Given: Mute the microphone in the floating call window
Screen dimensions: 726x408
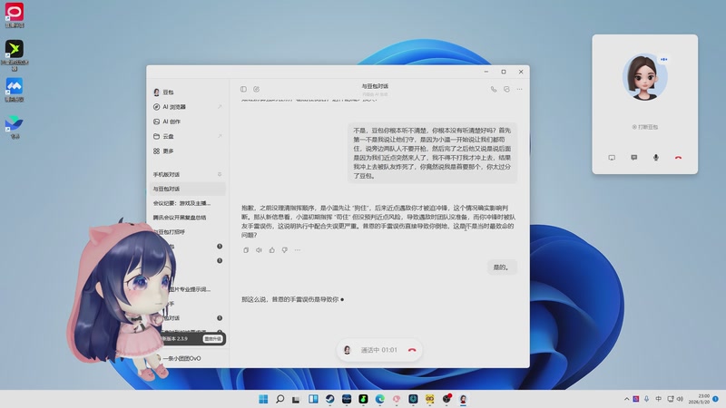Looking at the screenshot, I should [x=656, y=158].
